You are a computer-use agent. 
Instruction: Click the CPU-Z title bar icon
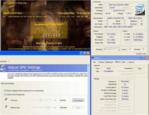93,58
